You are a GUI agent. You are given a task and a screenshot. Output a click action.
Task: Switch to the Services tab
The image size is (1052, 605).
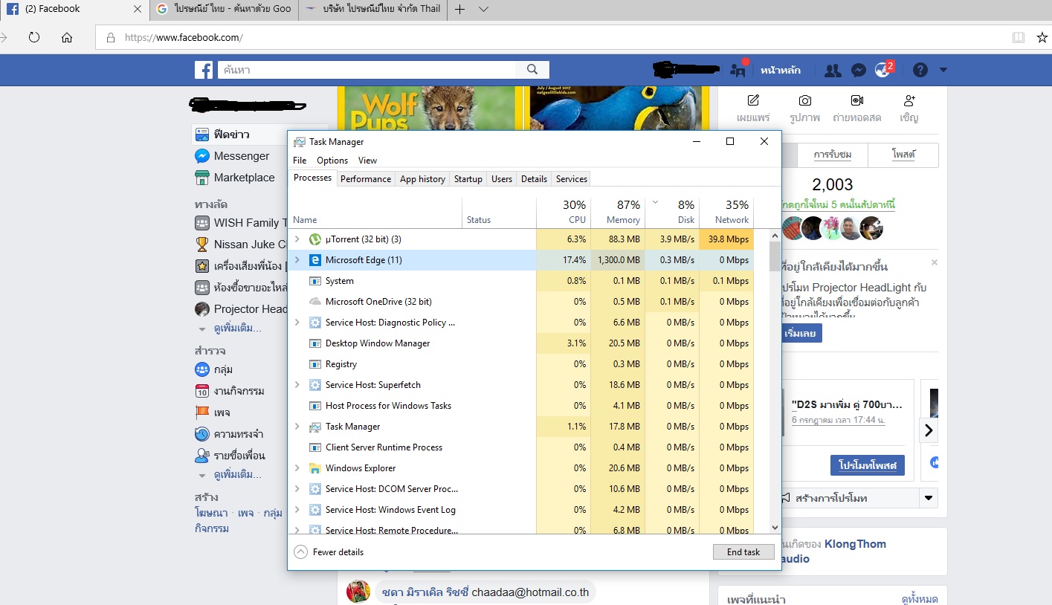(x=572, y=179)
